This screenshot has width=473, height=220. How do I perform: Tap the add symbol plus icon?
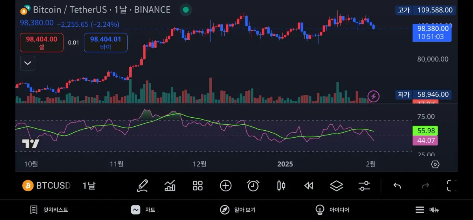(225, 185)
